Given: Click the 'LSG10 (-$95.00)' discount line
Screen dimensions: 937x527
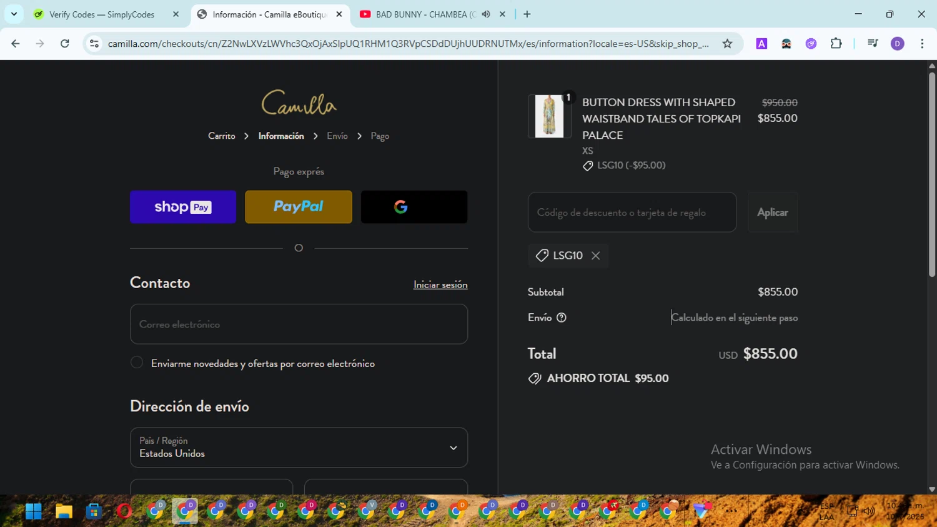Looking at the screenshot, I should (631, 166).
